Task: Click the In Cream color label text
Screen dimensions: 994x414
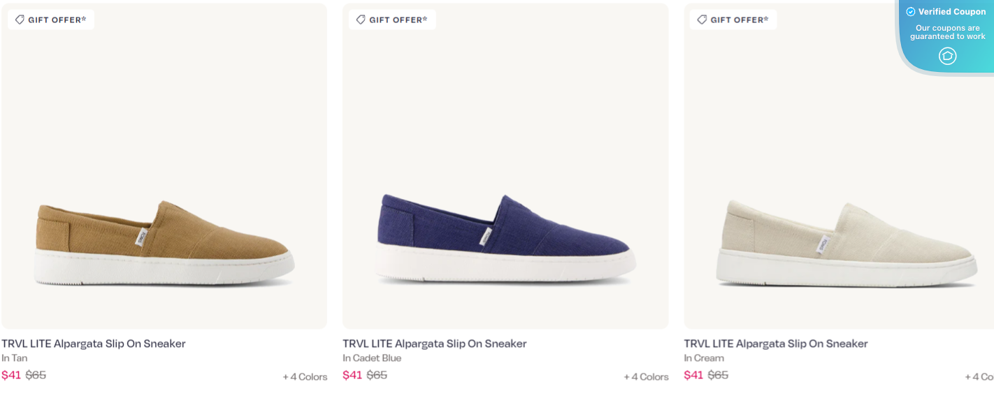Action: coord(703,357)
